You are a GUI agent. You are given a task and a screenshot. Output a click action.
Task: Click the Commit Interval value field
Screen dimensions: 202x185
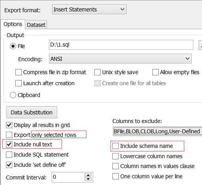pyautogui.click(x=68, y=177)
